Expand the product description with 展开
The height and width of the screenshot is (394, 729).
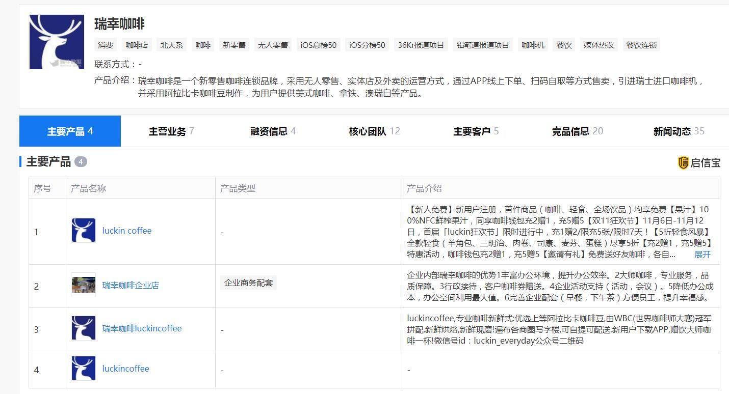[x=702, y=255]
